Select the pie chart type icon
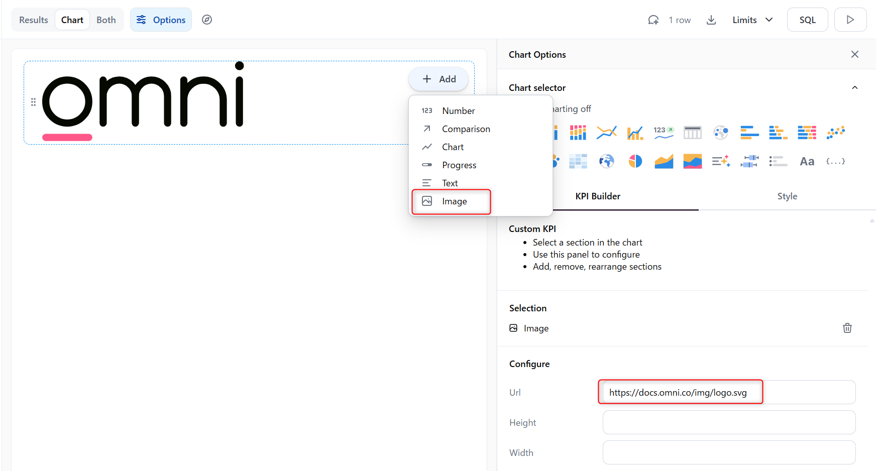The image size is (876, 471). (x=635, y=161)
